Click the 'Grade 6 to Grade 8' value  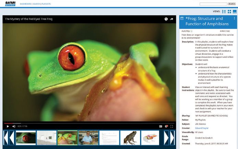(x=204, y=138)
